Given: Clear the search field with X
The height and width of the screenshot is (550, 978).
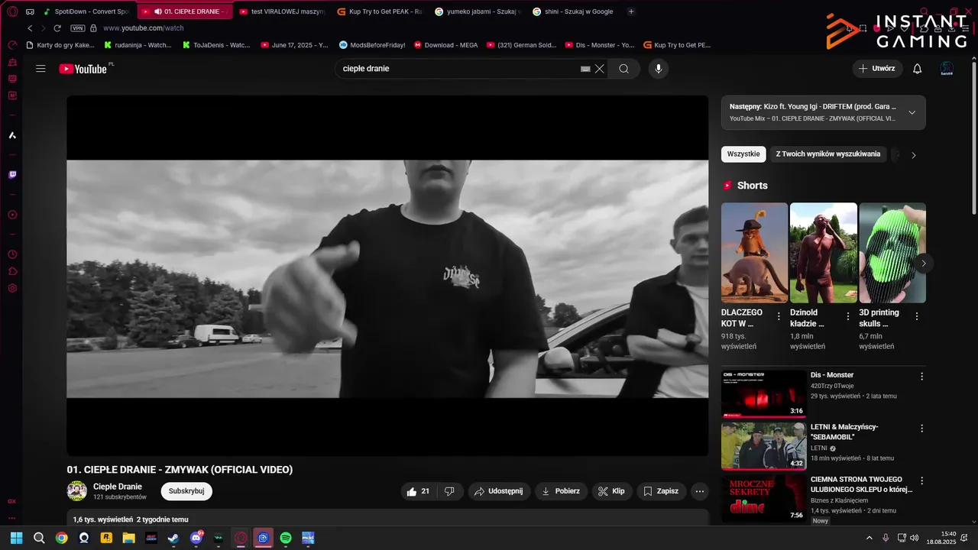Looking at the screenshot, I should [600, 69].
